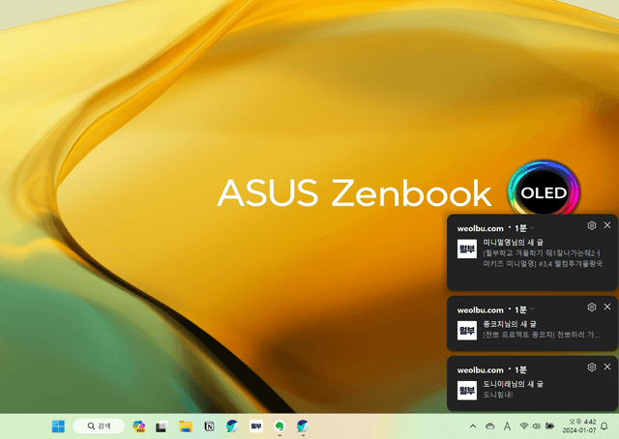Launch File Explorer from the taskbar
This screenshot has width=619, height=439.
click(x=186, y=426)
